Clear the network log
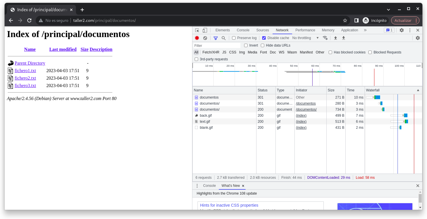427x219 pixels. [x=205, y=38]
